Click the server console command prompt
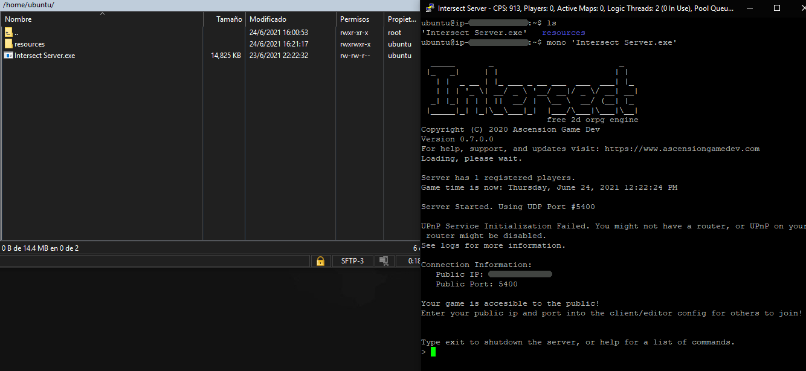The image size is (806, 371). (x=423, y=352)
